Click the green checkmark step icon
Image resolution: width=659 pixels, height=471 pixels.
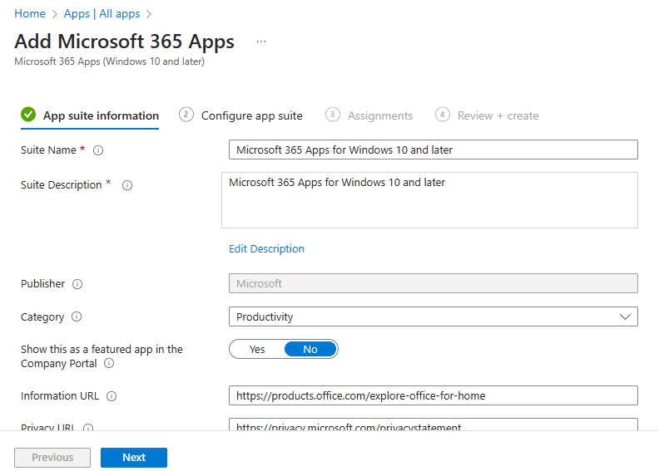28,115
